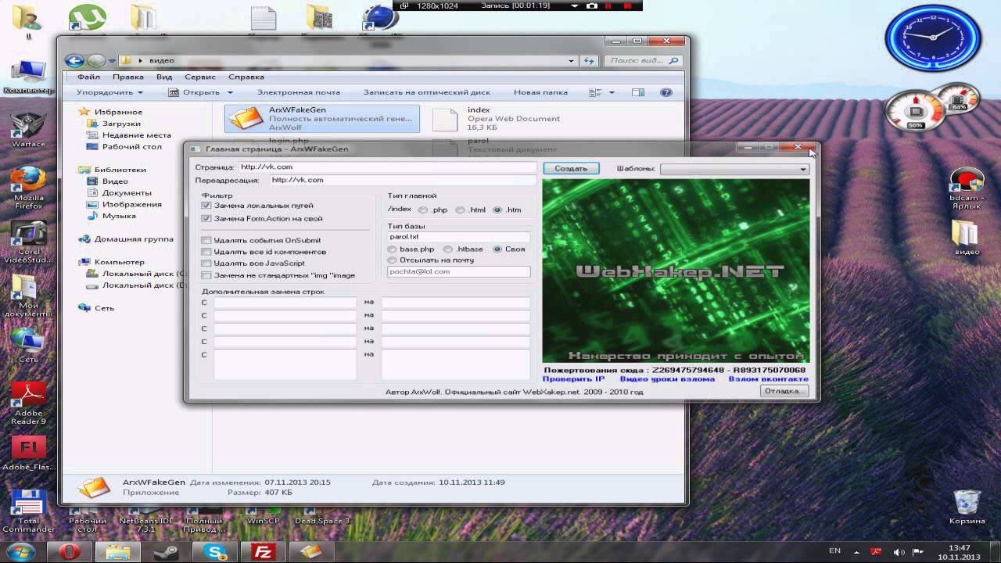Open Explorer help with the question mark icon
The image size is (1001, 563).
coord(666,92)
